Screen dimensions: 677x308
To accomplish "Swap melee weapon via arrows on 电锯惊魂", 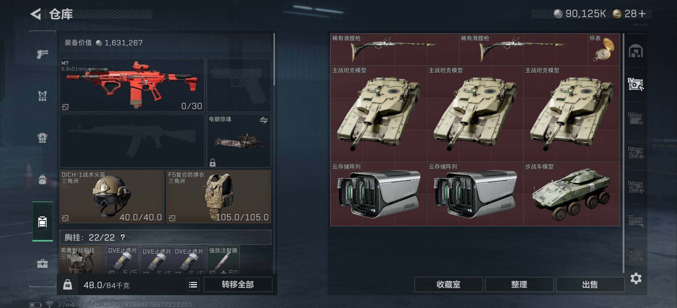I will click(x=263, y=120).
